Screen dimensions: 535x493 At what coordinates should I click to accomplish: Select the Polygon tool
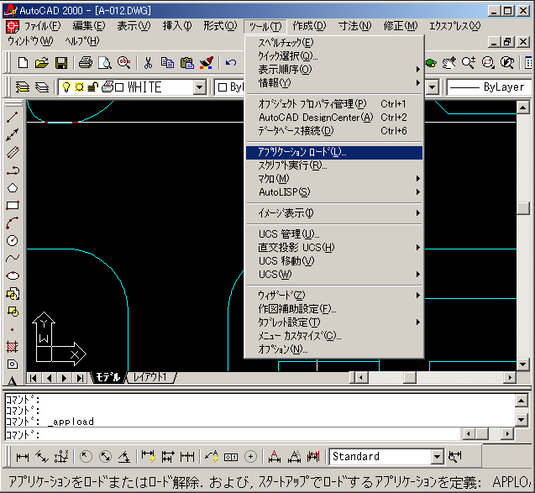[13, 188]
